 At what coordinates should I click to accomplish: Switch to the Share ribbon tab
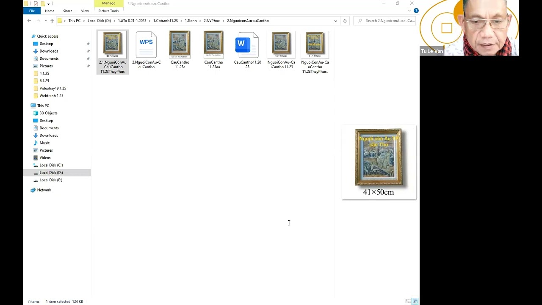click(x=67, y=11)
